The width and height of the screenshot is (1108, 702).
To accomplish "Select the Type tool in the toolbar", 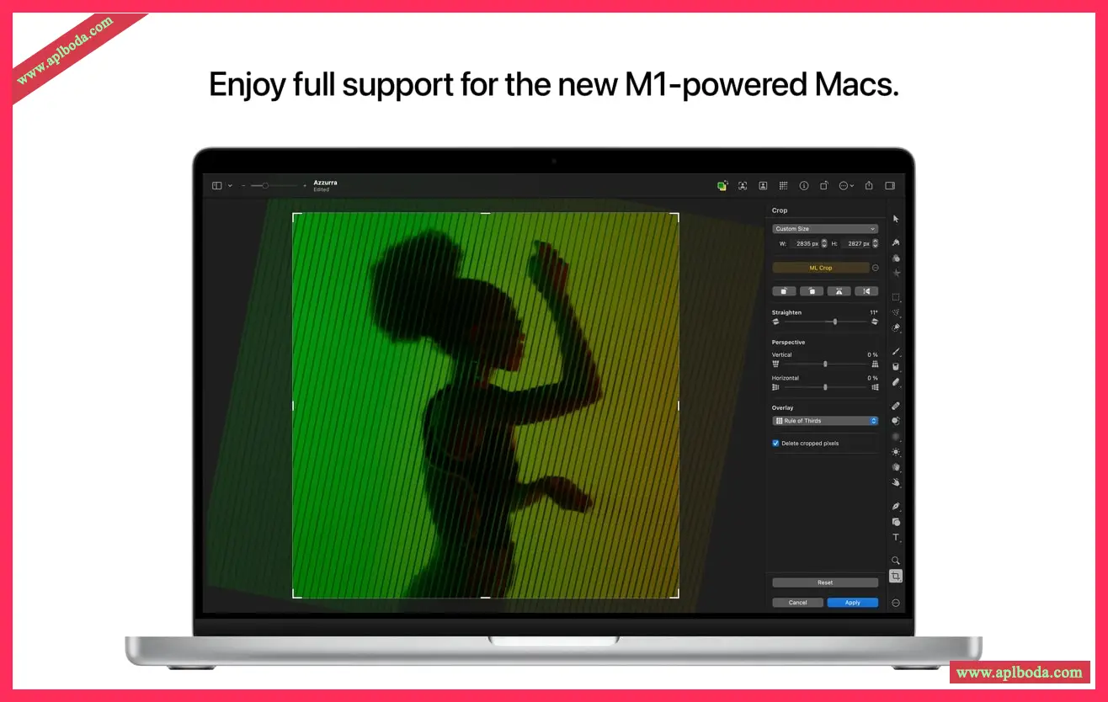I will point(896,538).
